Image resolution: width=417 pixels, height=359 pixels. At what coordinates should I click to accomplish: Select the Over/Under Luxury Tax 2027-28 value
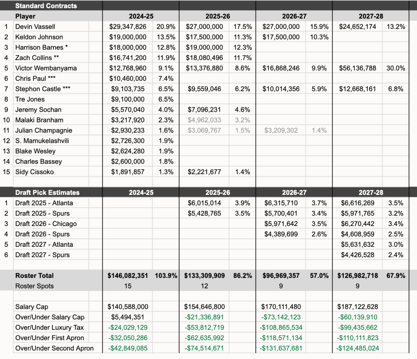[357, 328]
